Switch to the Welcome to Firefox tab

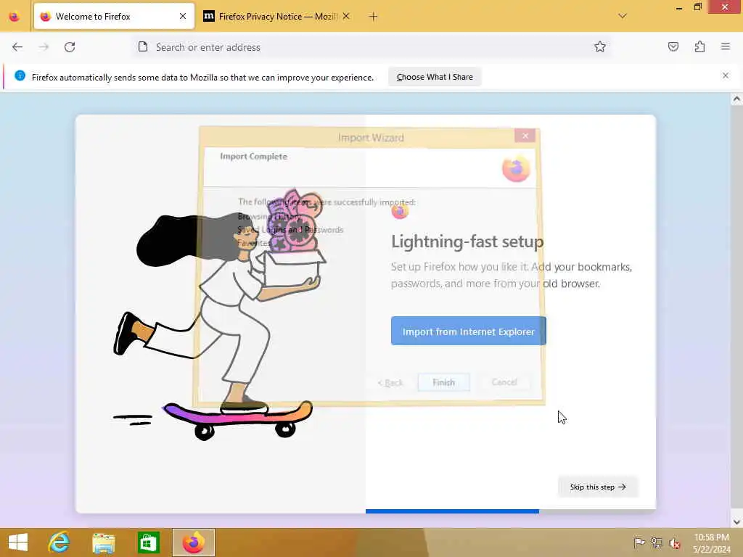(114, 17)
